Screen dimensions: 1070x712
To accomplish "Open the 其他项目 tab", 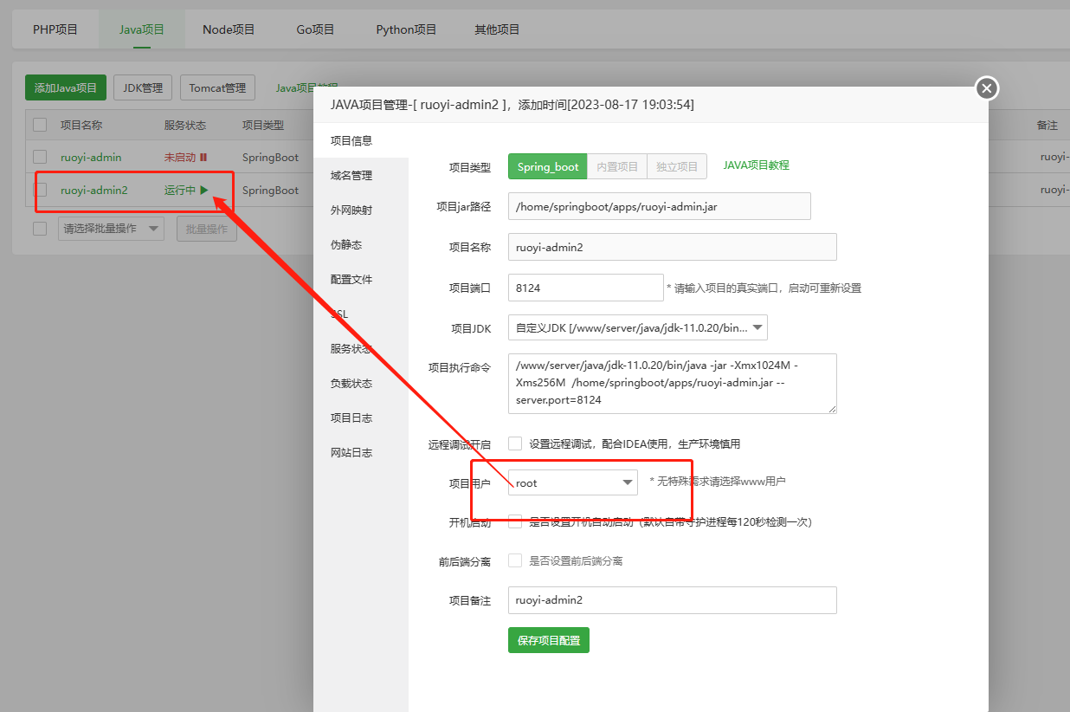I will click(497, 29).
